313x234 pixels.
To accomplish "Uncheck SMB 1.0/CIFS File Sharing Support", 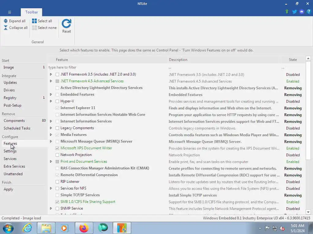I will tap(57, 202).
